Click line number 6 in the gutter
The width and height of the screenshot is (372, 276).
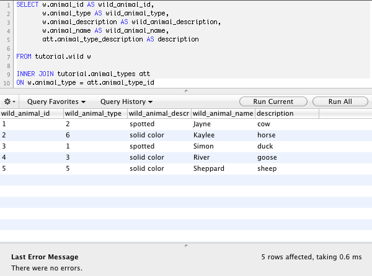(8, 49)
